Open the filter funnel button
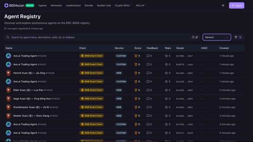This screenshot has width=253, height=142. (x=238, y=37)
